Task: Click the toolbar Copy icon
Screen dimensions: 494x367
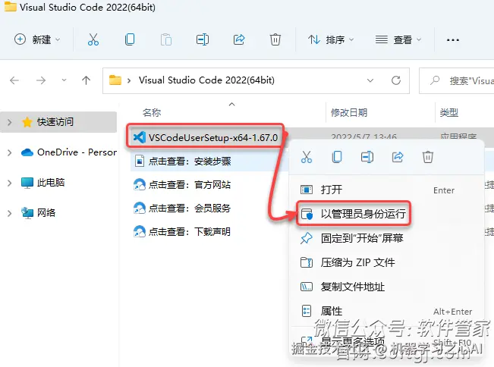Action: 130,39
